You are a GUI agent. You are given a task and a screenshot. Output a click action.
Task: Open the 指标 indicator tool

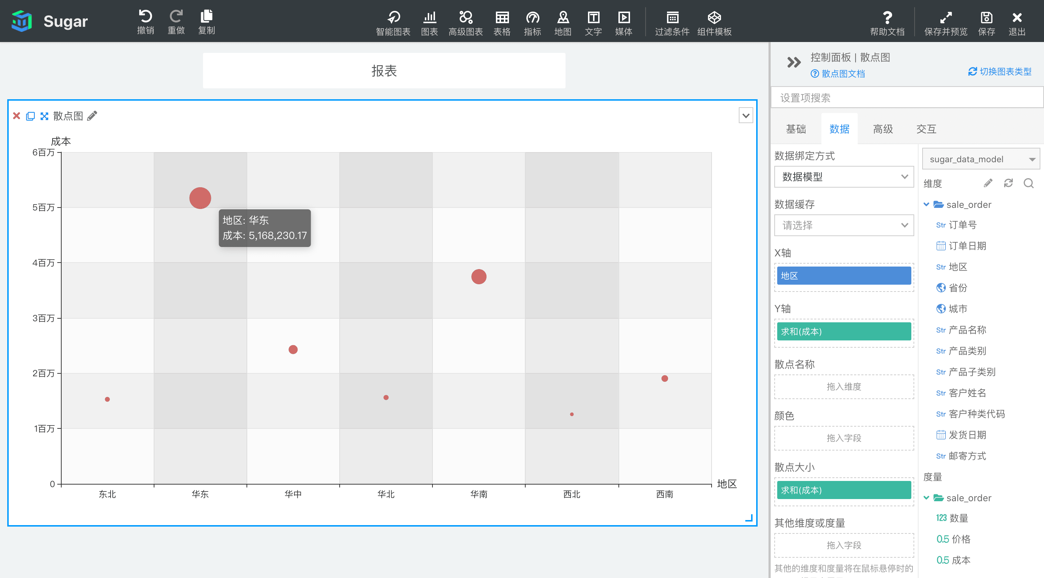coord(532,23)
